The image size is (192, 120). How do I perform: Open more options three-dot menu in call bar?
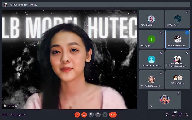tap(105, 115)
